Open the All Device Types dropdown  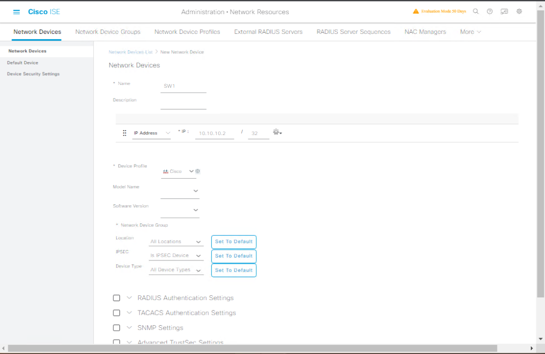[176, 270]
